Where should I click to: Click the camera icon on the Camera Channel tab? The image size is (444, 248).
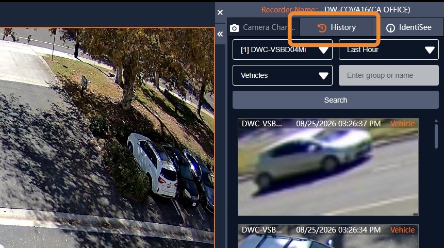[x=234, y=28]
